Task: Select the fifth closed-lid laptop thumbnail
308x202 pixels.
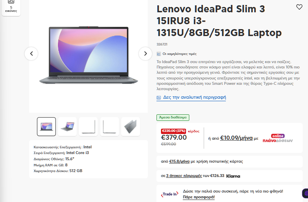Action: pyautogui.click(x=131, y=127)
